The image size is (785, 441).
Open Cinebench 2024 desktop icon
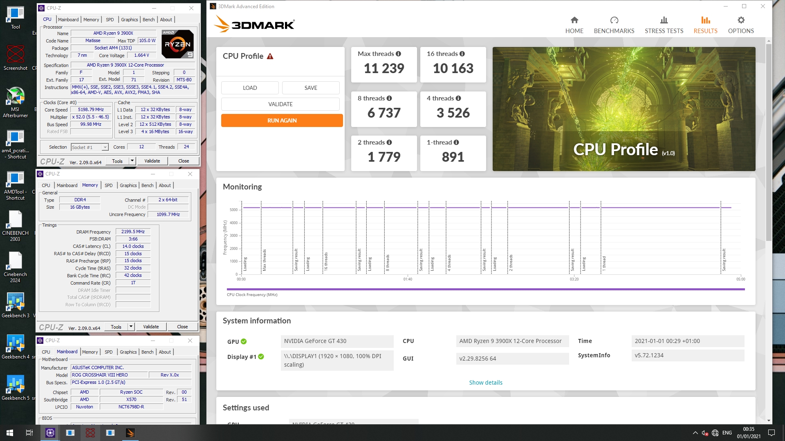(15, 267)
